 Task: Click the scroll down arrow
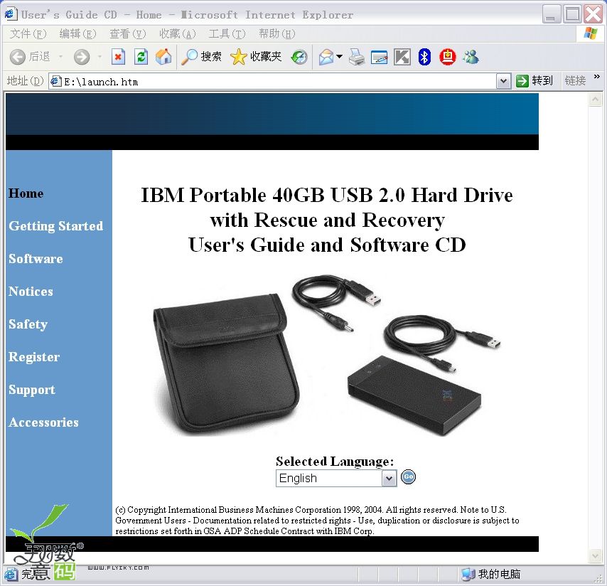tap(595, 556)
